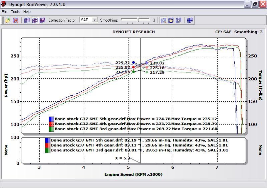Select the 3rd gear Max Power = 269.22 legend text
Viewport: 267px width, 188px height.
(149, 129)
